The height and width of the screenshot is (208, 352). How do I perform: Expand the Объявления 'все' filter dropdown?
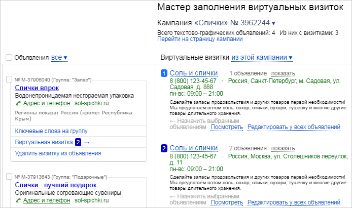(59, 58)
